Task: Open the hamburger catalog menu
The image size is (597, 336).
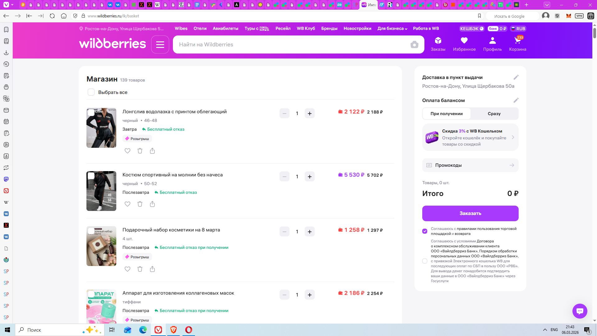Action: click(x=160, y=45)
